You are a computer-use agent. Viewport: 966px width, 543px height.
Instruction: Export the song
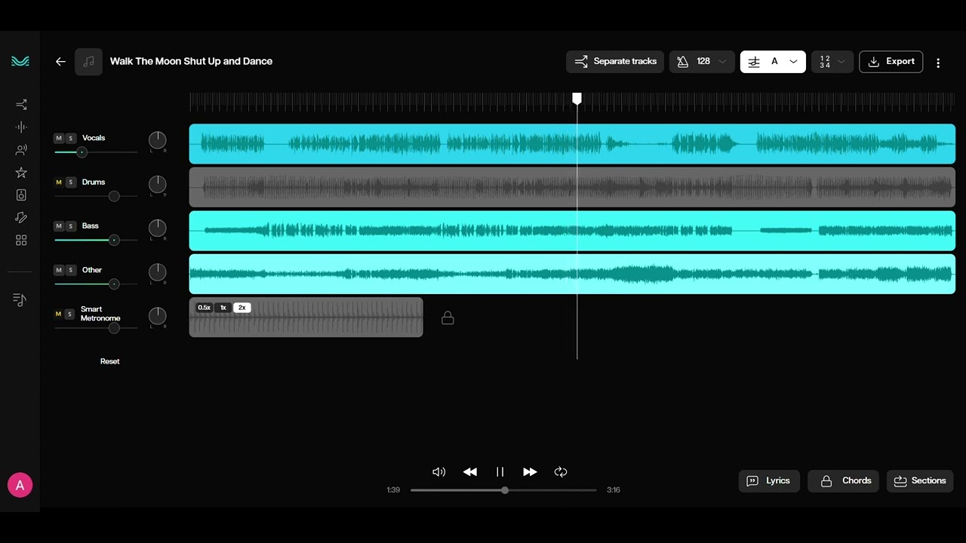(891, 62)
